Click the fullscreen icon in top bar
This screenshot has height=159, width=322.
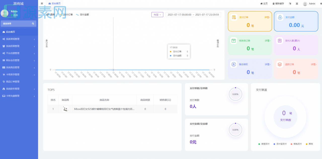click(297, 4)
